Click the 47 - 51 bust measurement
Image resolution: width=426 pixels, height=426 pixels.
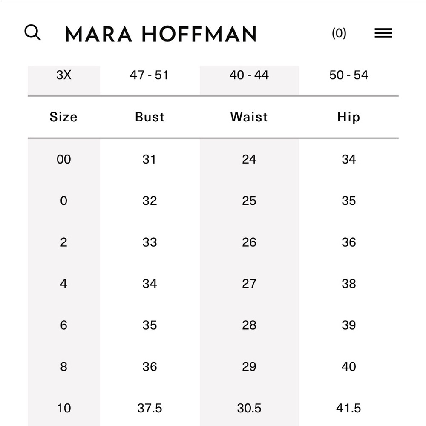pyautogui.click(x=150, y=75)
